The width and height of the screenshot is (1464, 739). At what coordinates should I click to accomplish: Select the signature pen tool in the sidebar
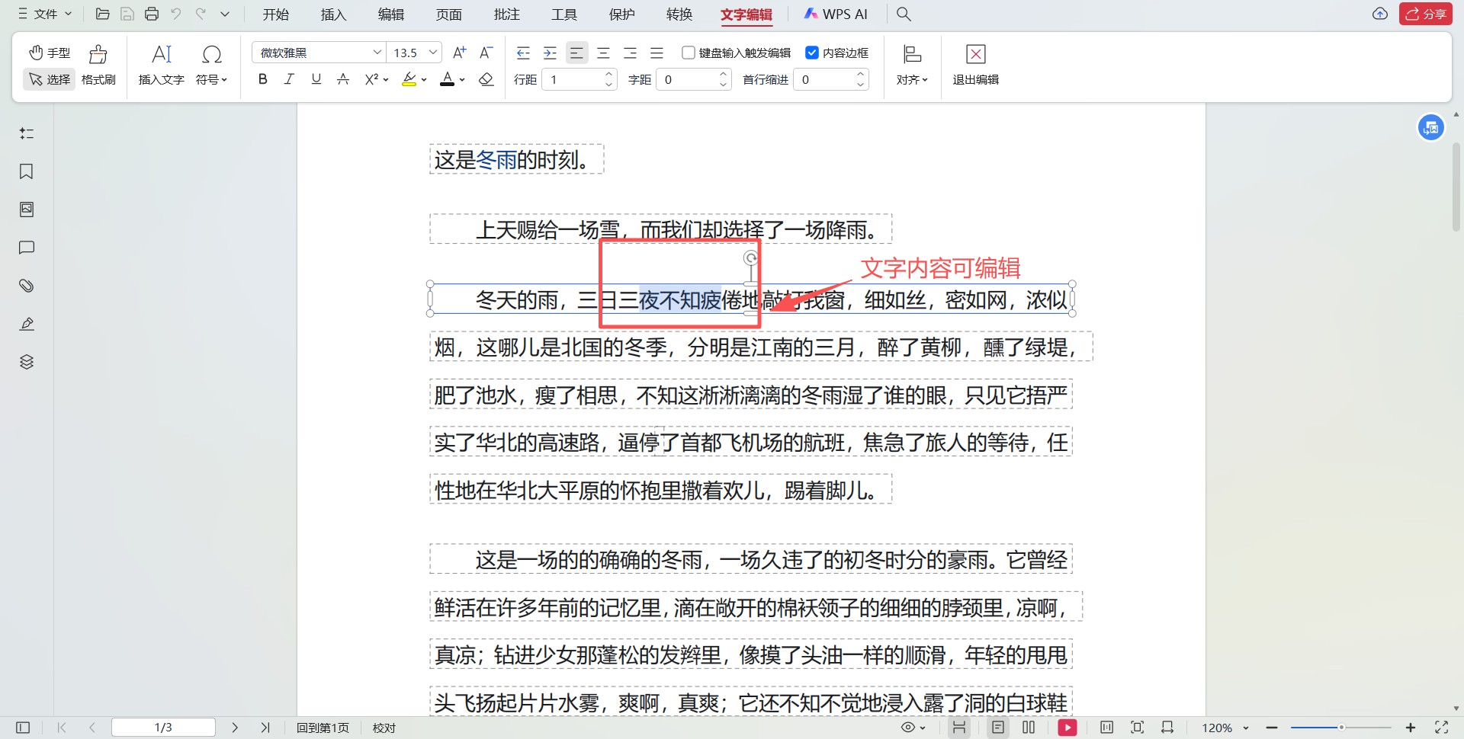pos(26,324)
